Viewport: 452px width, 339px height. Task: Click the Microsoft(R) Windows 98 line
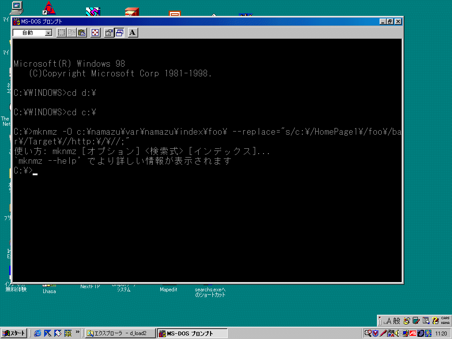(x=69, y=64)
